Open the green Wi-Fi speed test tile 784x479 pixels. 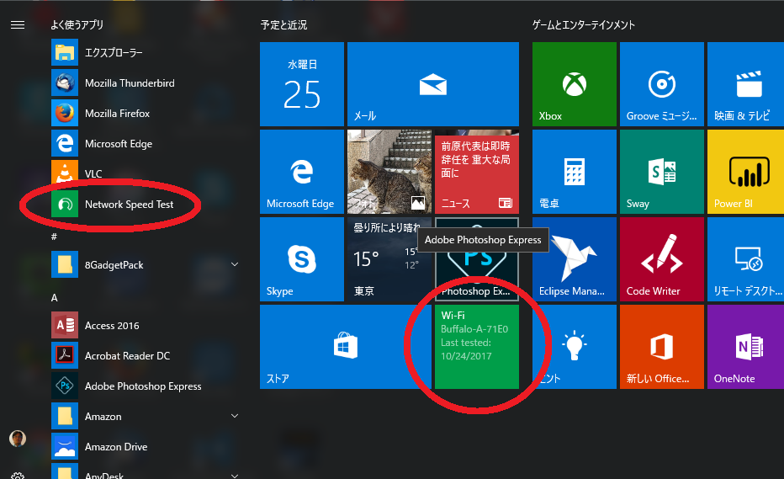(477, 347)
